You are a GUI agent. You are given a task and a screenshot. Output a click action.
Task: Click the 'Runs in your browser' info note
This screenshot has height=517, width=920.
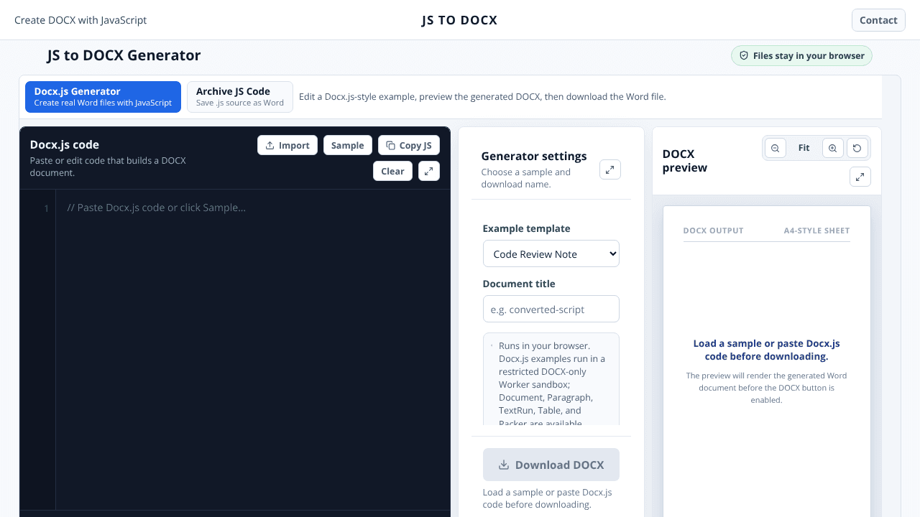point(551,378)
